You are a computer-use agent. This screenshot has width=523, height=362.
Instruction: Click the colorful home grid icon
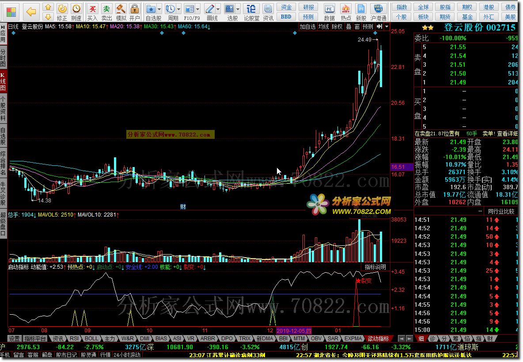[11, 11]
